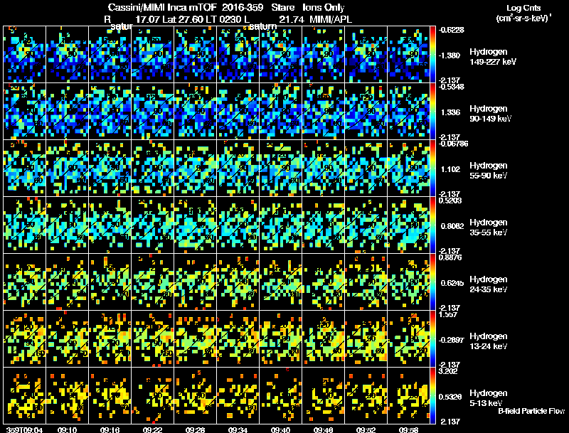This screenshot has height=433, width=569.
Task: Select the 13-24 keV panel at 09:22
Action: pos(153,338)
